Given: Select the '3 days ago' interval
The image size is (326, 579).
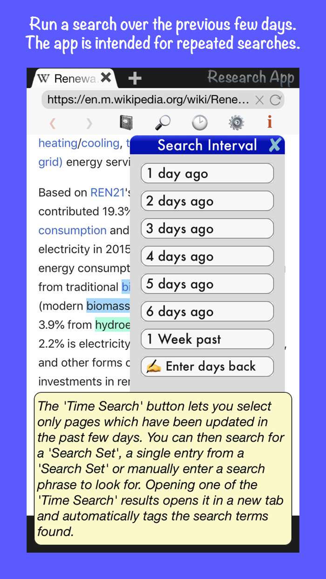Looking at the screenshot, I should pos(207,229).
